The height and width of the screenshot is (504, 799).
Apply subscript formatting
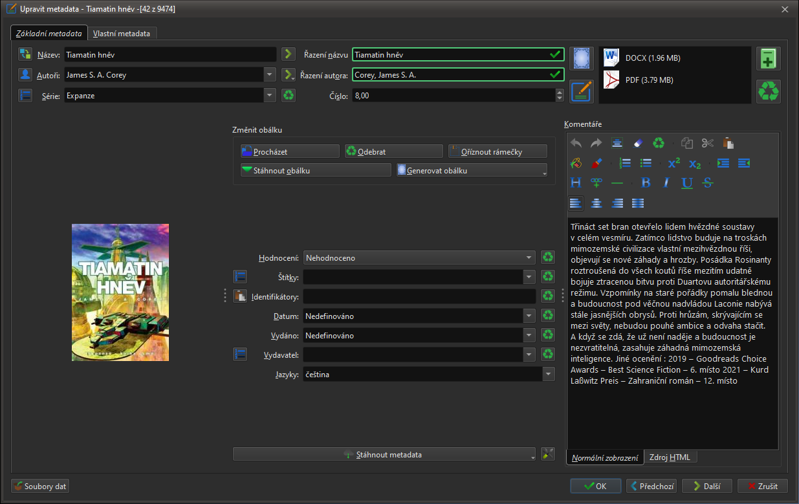(x=695, y=163)
